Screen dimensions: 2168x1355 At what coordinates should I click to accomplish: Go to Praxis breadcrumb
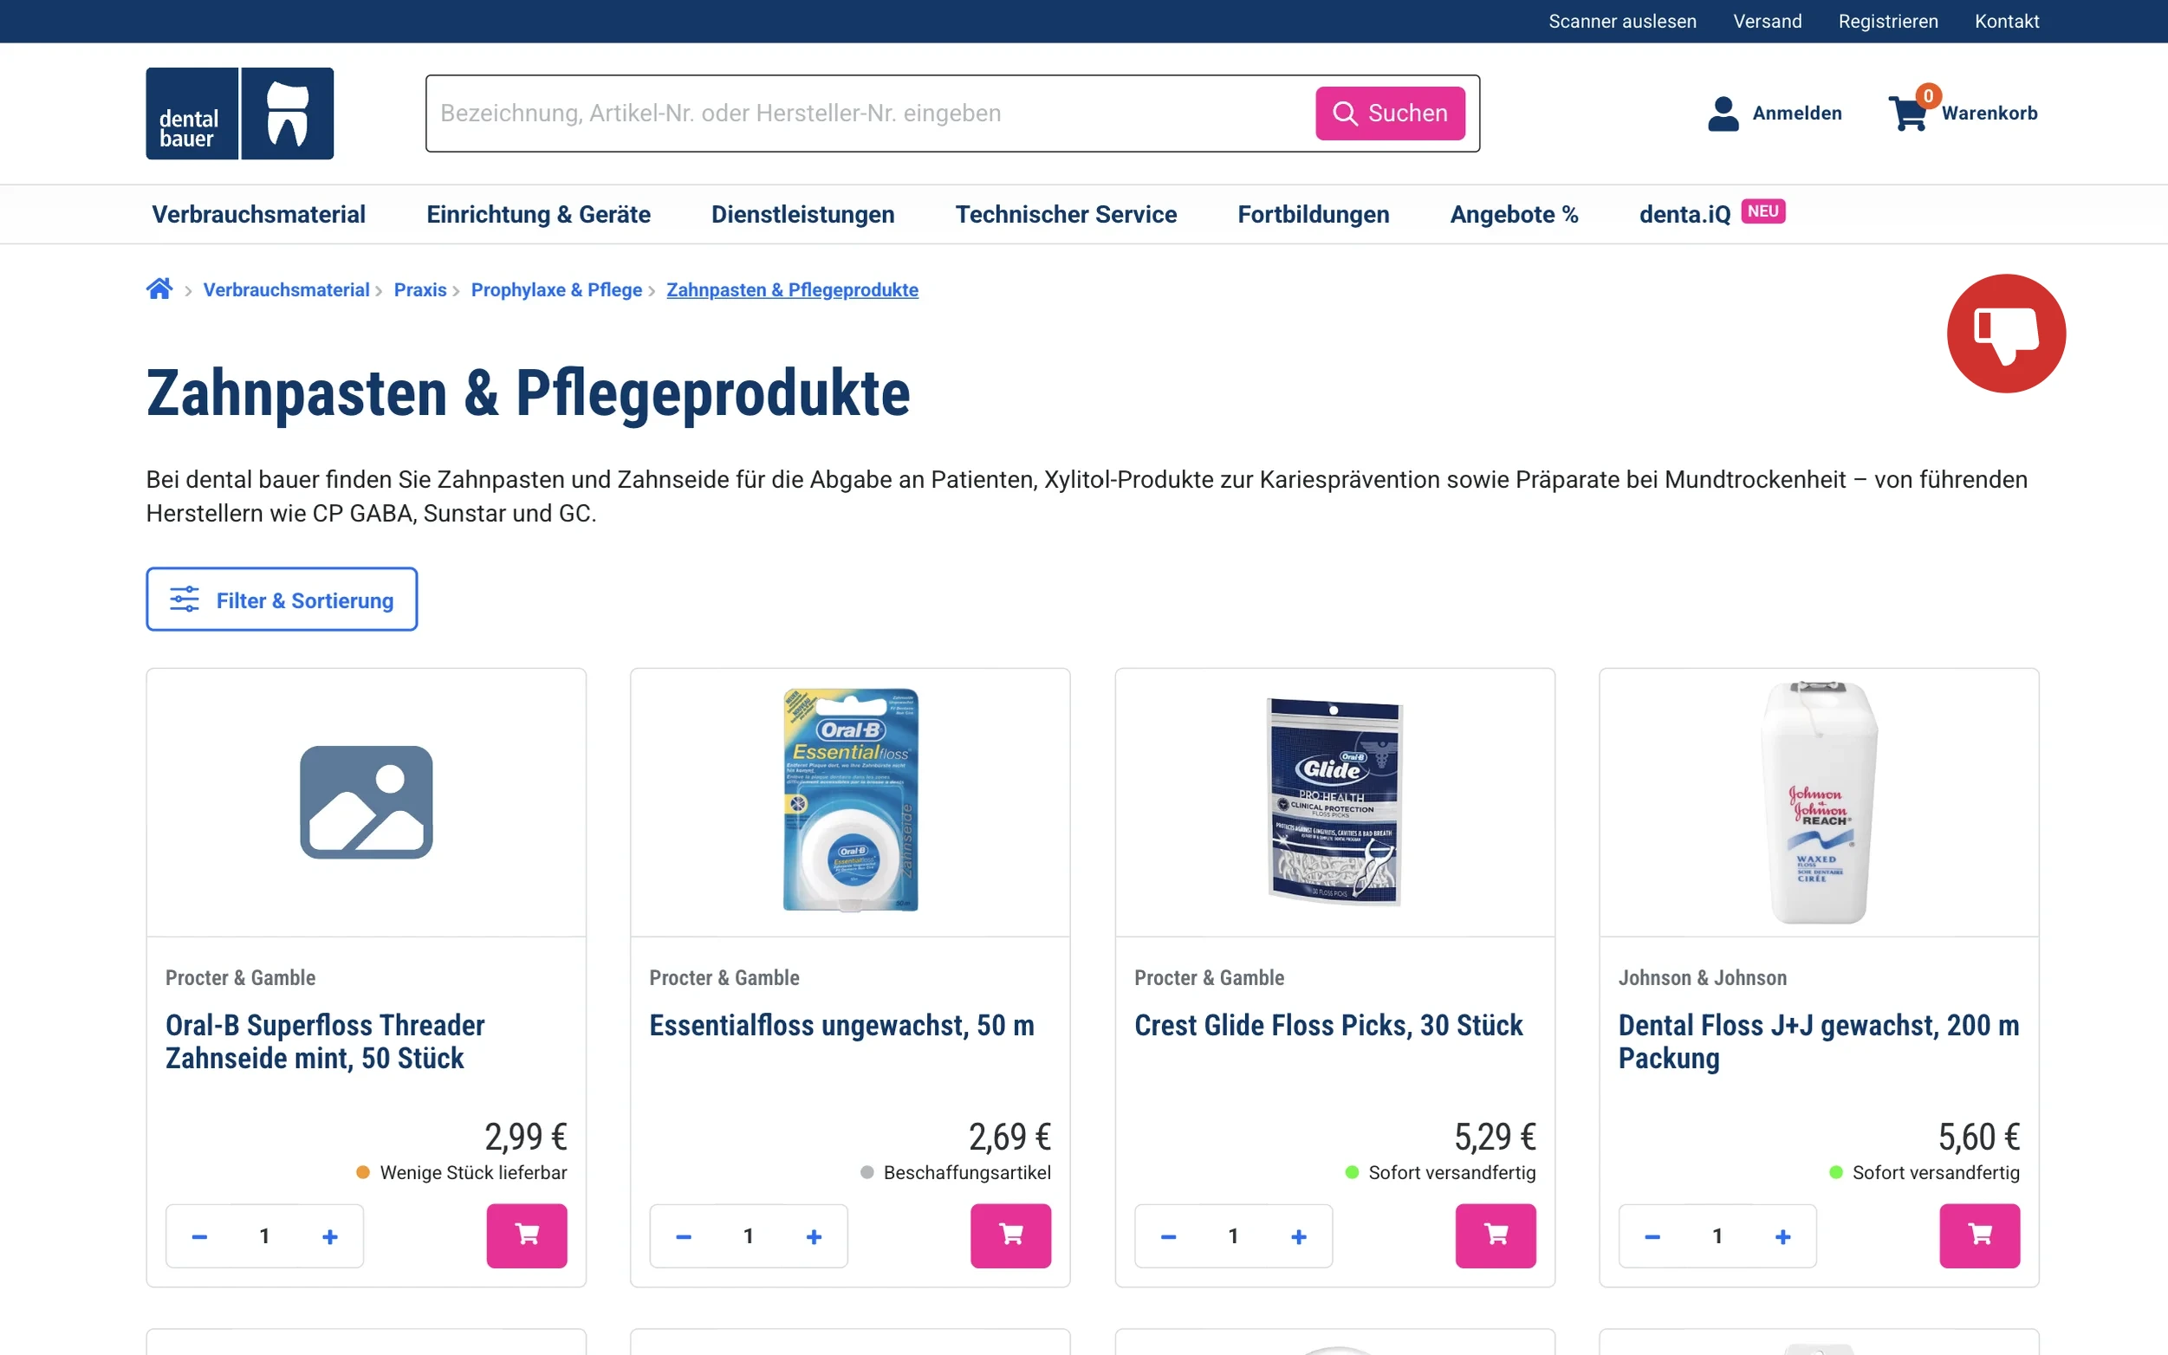click(419, 289)
